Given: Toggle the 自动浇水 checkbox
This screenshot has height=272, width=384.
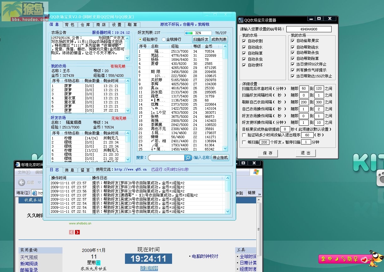Looking at the screenshot, I should pyautogui.click(x=244, y=47).
